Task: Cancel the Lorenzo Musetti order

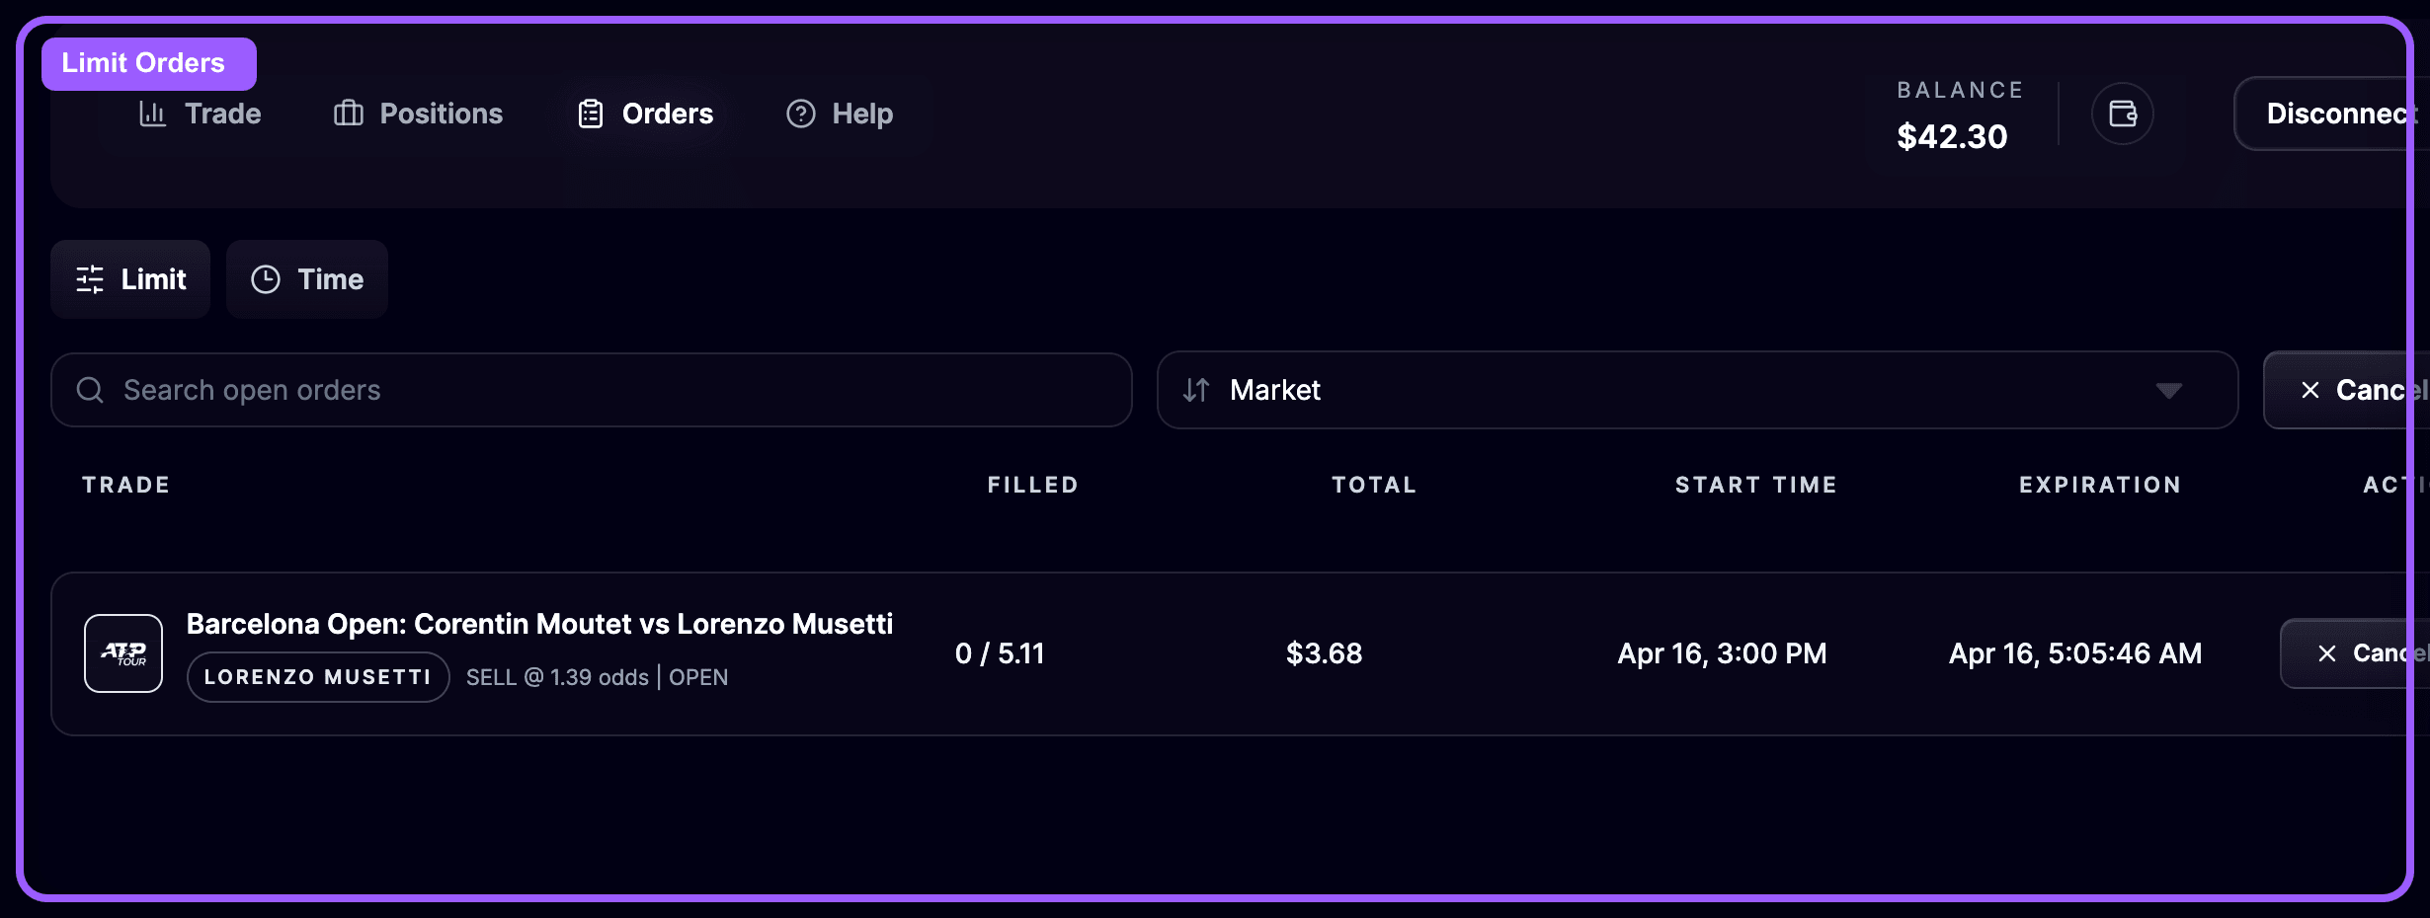Action: (2371, 652)
